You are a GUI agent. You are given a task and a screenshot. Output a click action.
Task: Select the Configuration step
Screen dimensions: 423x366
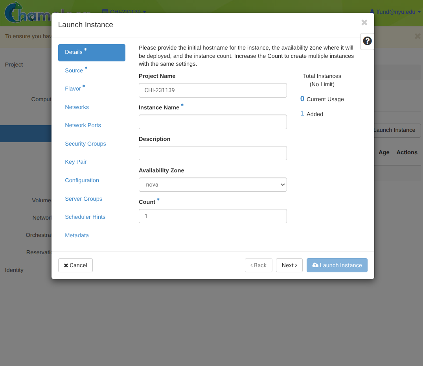click(82, 180)
